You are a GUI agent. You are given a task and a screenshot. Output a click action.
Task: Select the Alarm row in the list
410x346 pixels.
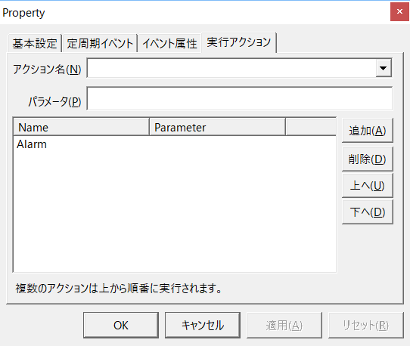(x=175, y=144)
